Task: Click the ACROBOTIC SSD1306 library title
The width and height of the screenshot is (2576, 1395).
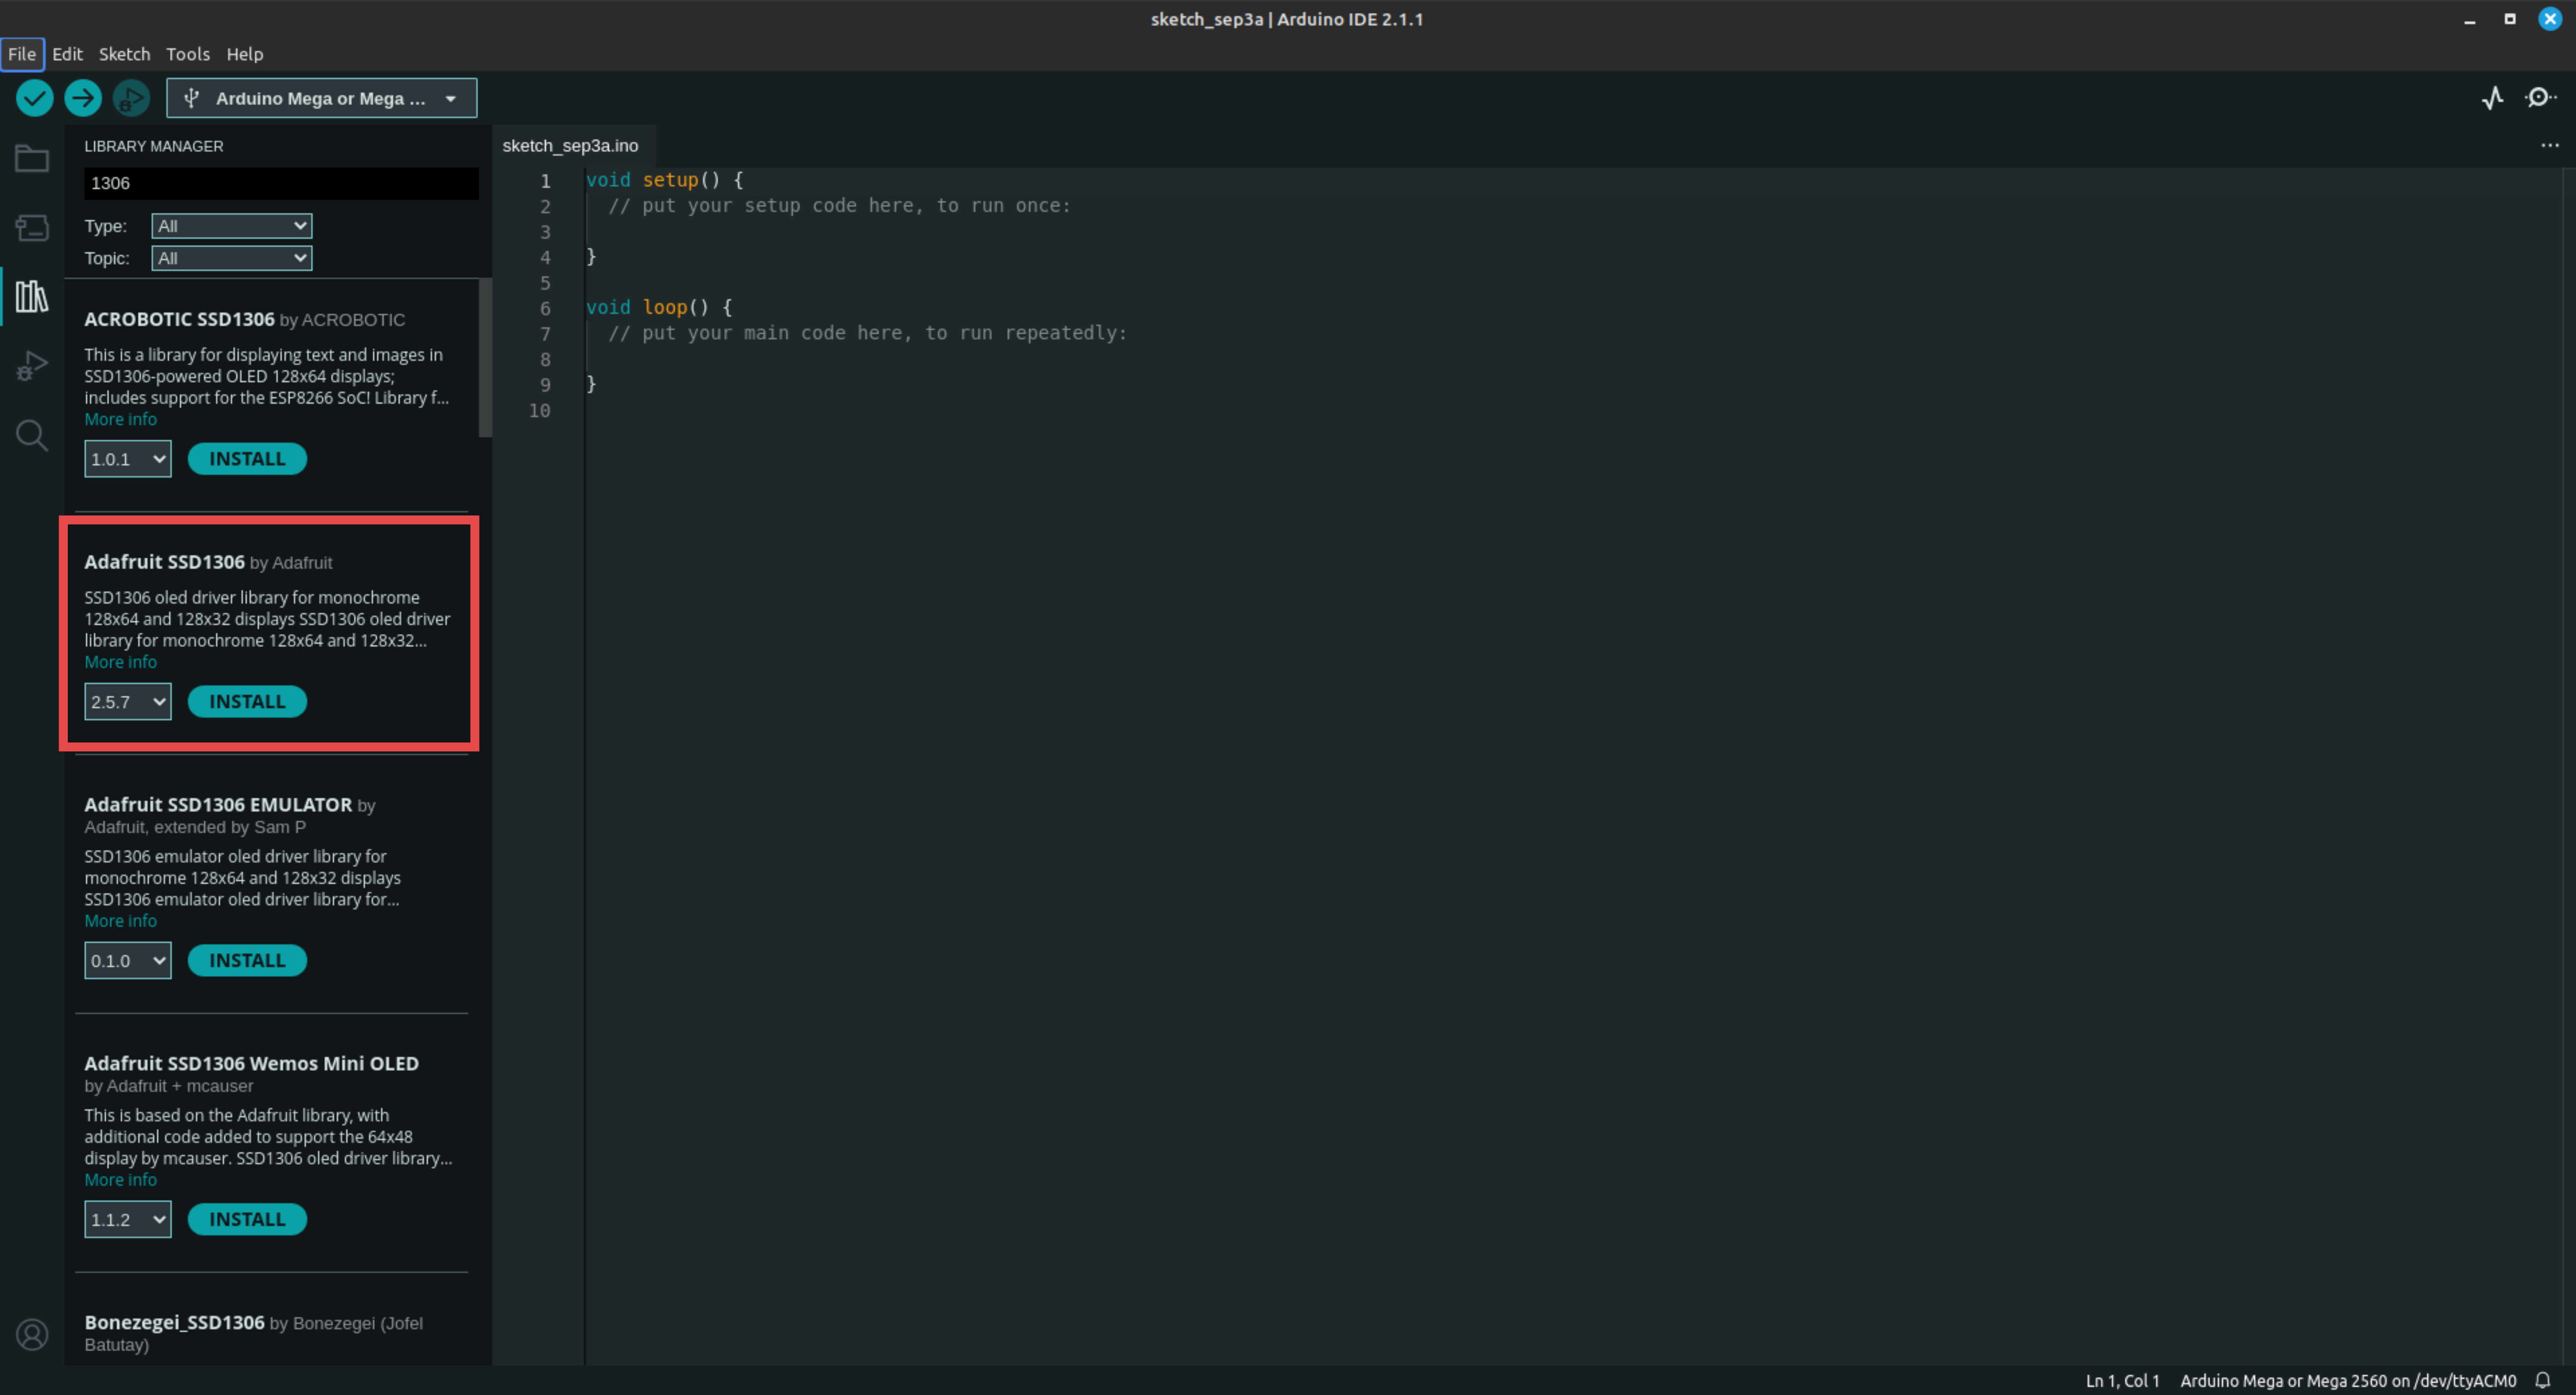Action: coord(179,320)
